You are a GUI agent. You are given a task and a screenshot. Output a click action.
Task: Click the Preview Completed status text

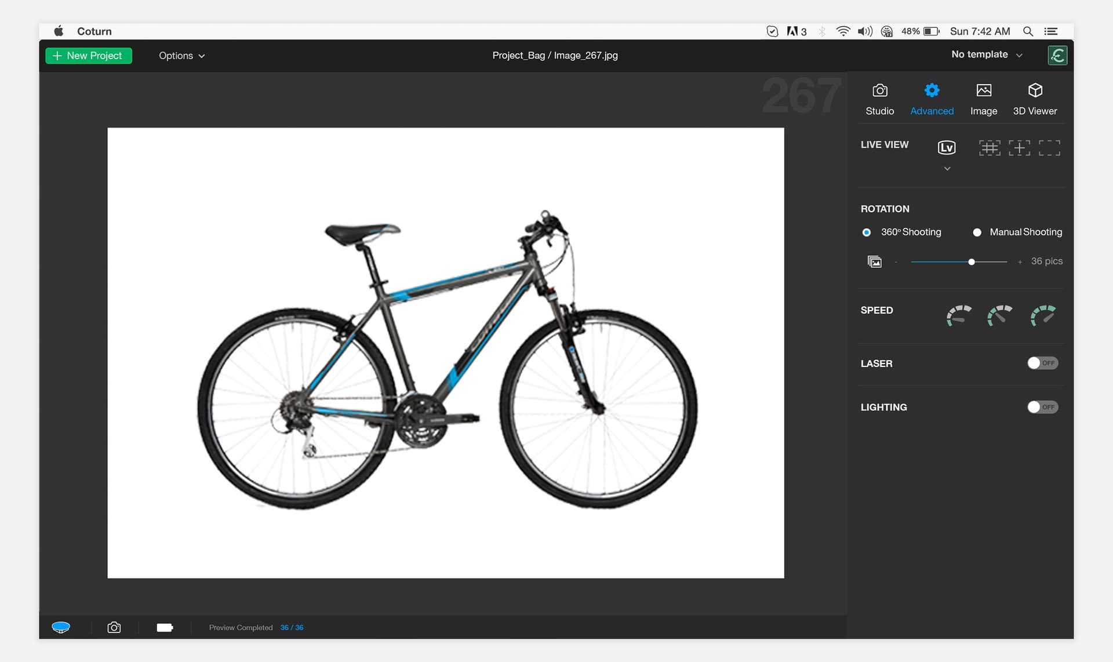click(241, 628)
